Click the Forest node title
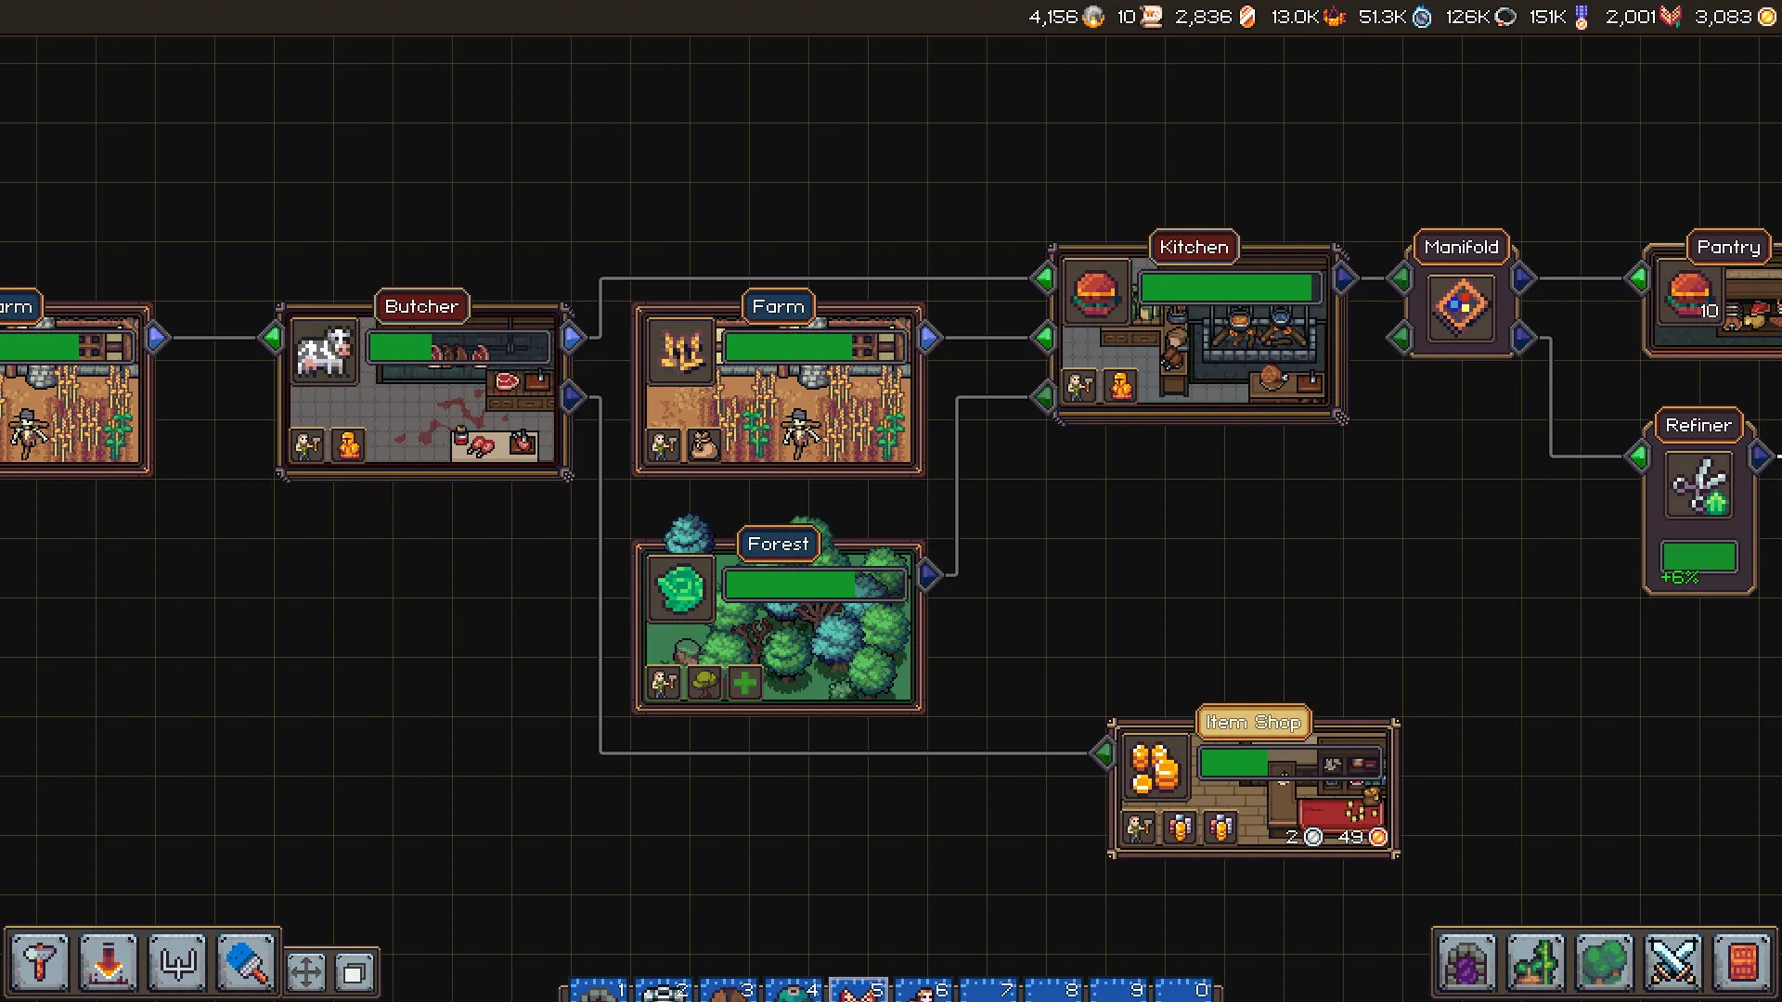Screen dimensions: 1782x1002 coord(778,544)
